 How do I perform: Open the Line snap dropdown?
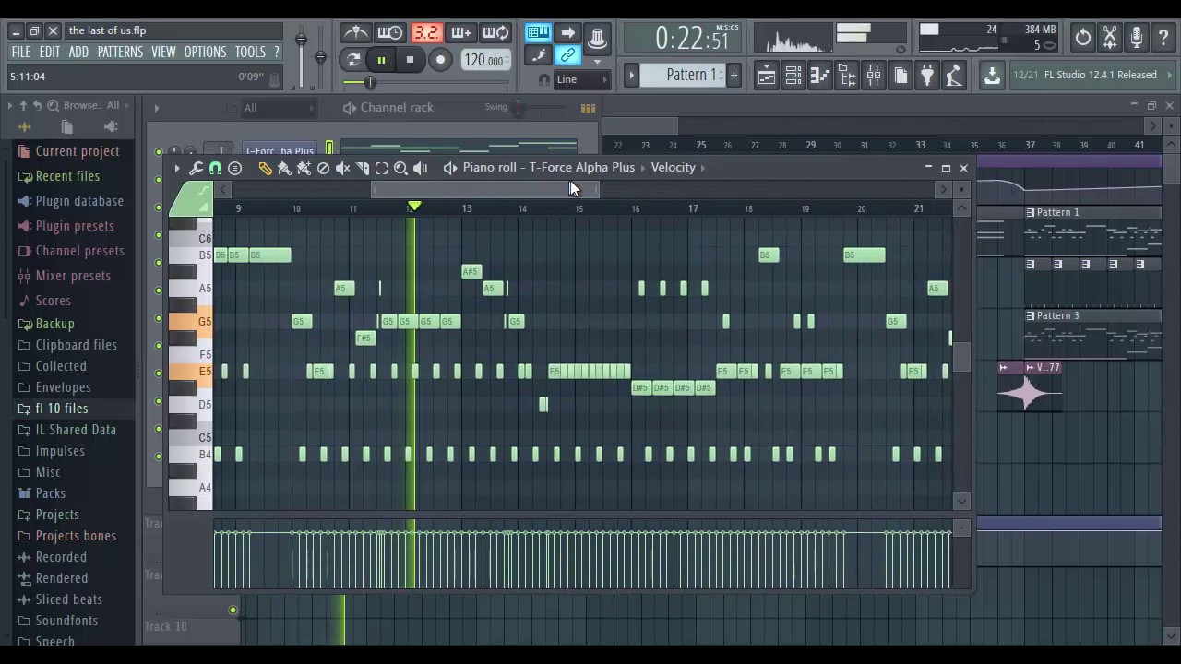pos(582,79)
